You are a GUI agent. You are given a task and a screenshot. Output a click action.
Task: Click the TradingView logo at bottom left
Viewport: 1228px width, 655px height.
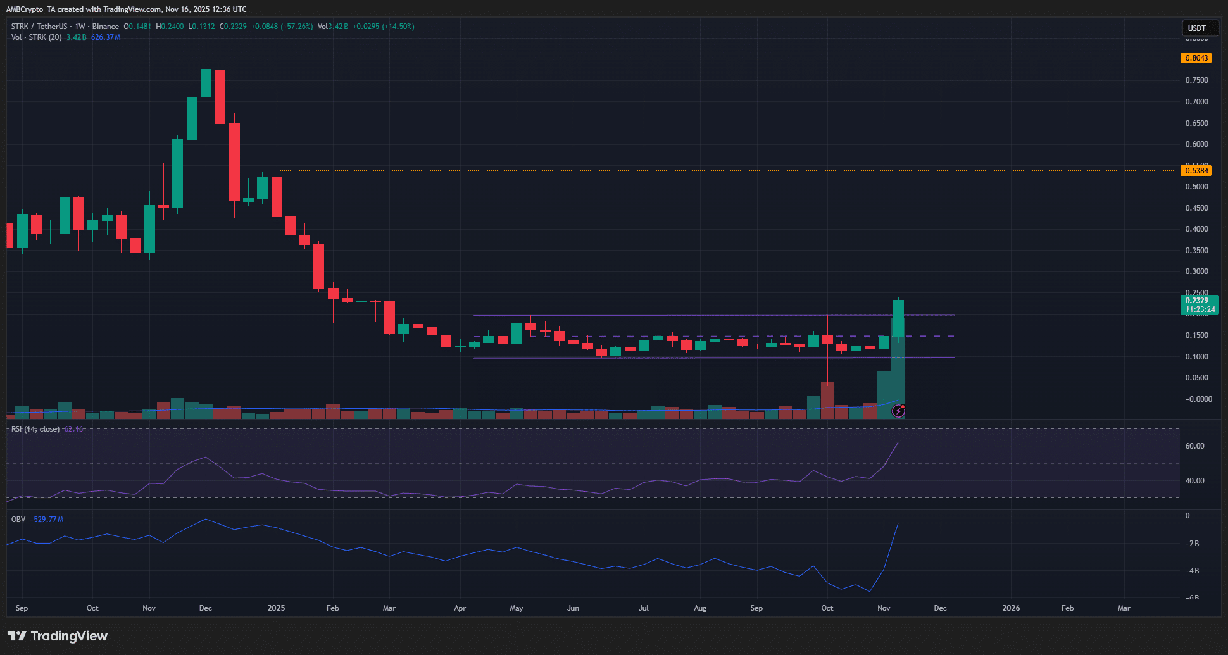58,636
